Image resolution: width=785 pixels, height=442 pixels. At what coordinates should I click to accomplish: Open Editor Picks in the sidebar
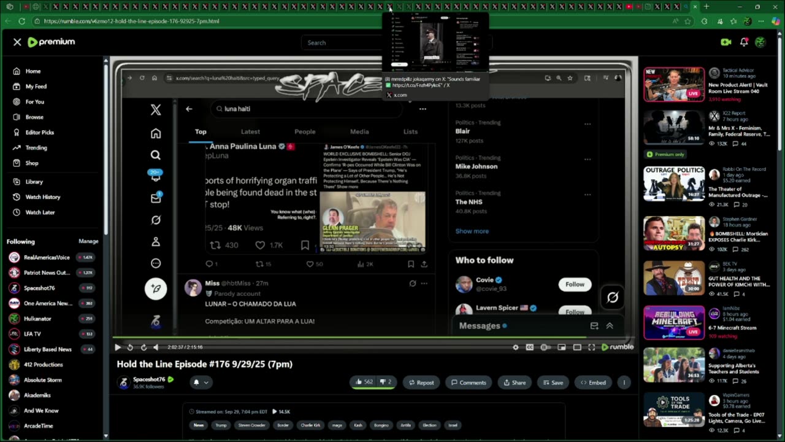tap(39, 133)
